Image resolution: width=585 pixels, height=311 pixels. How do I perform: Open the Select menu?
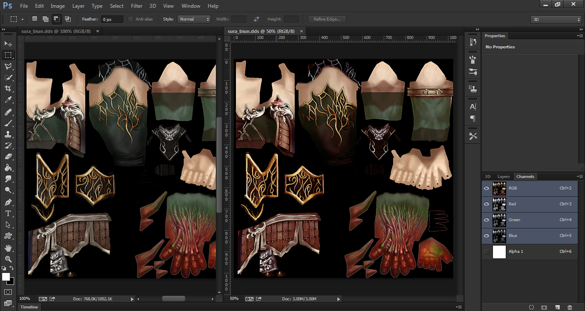[x=116, y=6]
